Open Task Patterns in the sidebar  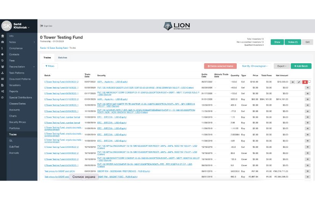click(16, 73)
